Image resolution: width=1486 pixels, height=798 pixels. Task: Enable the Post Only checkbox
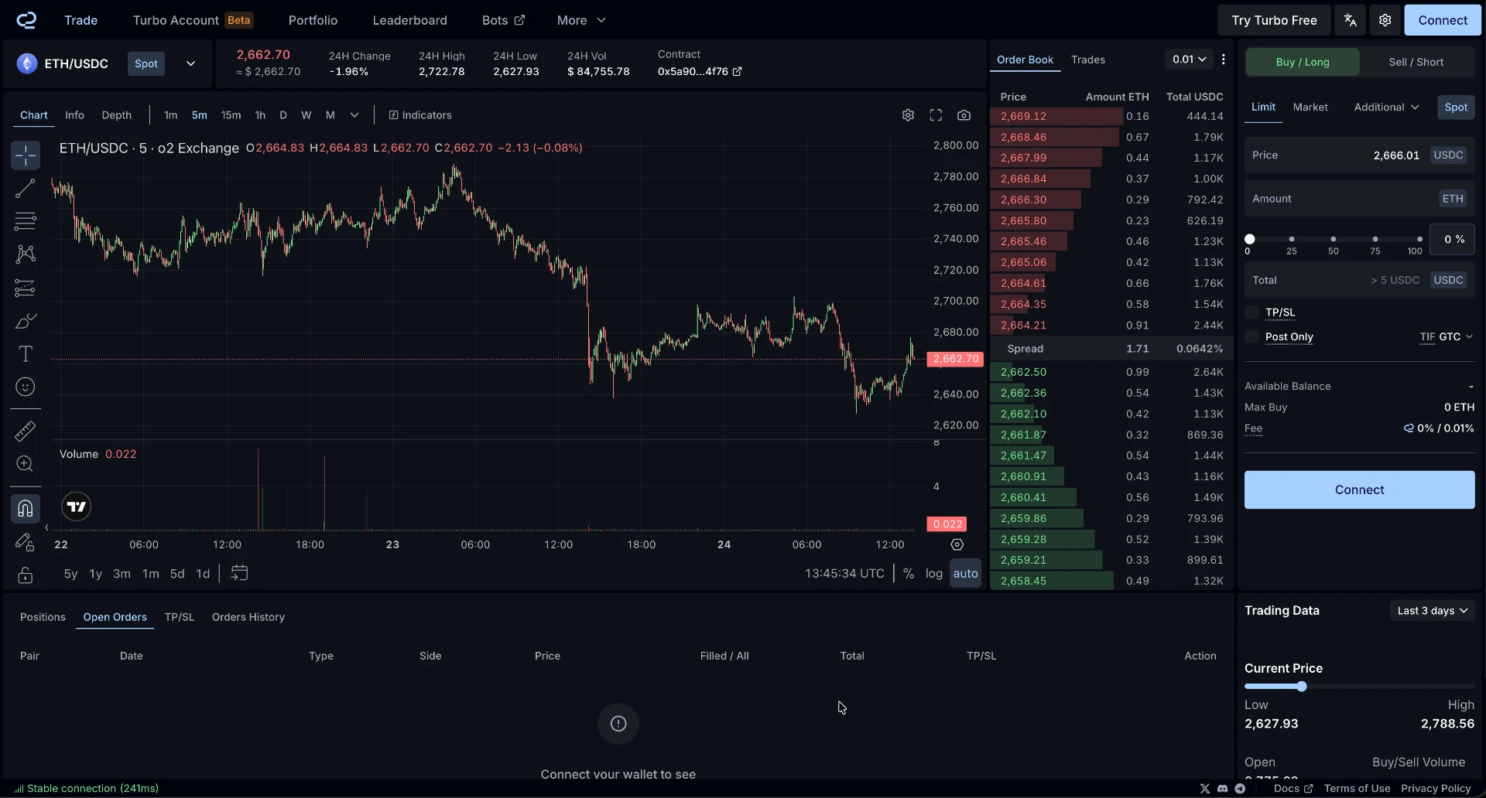pyautogui.click(x=1251, y=337)
